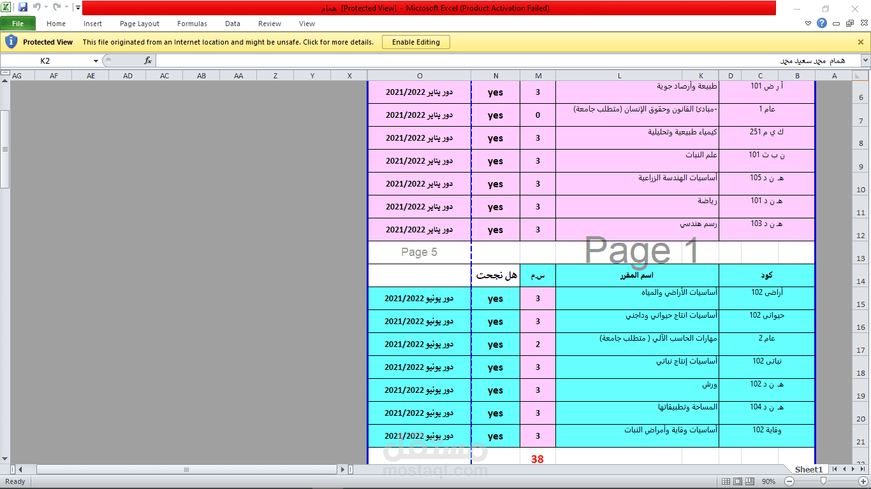Open Excel Help question mark icon
This screenshot has width=871, height=489.
tap(822, 24)
